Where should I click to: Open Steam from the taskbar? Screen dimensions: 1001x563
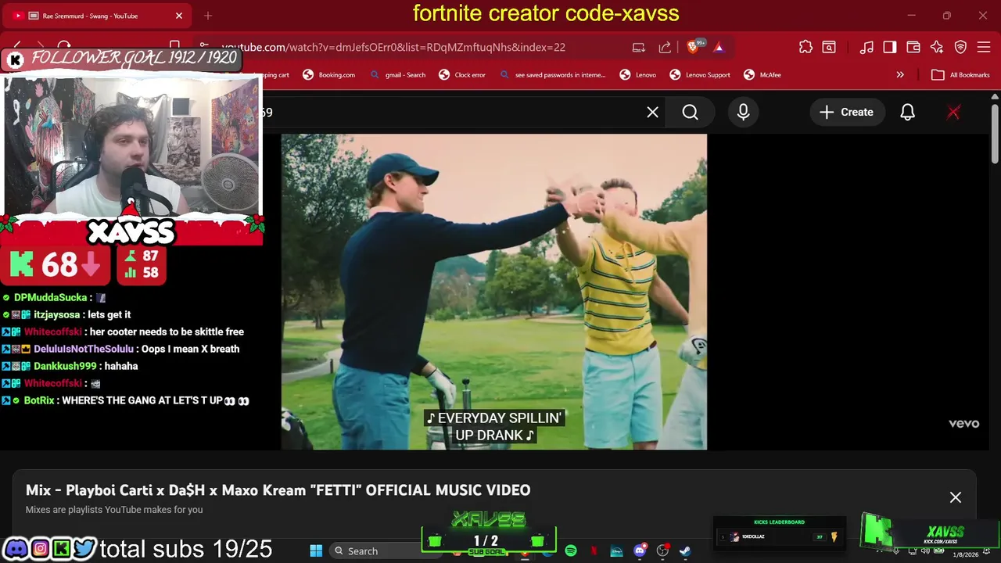(685, 551)
